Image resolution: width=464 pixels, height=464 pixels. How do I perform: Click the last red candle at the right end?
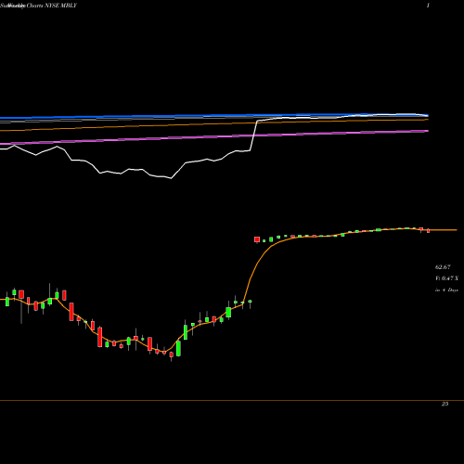[x=428, y=231]
